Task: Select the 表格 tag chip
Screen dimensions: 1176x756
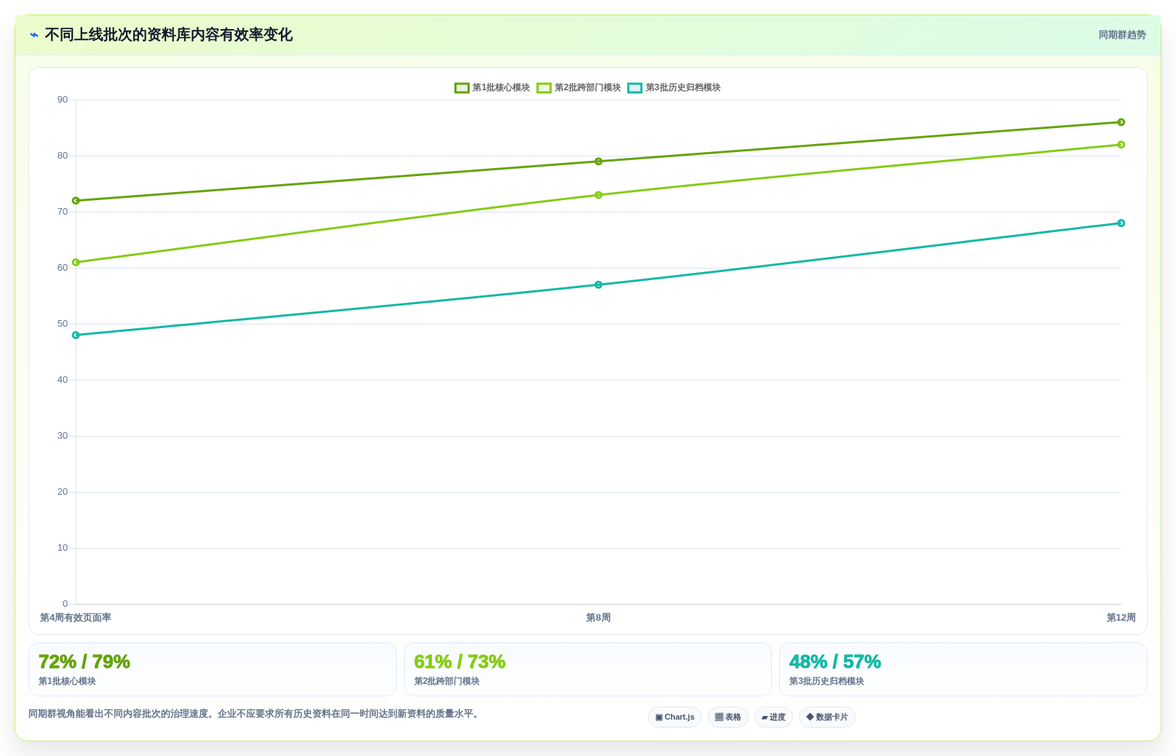Action: pos(728,717)
